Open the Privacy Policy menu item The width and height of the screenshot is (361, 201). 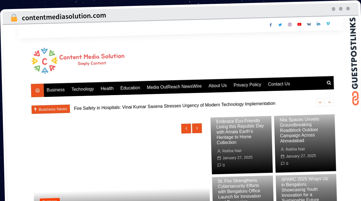pyautogui.click(x=247, y=85)
